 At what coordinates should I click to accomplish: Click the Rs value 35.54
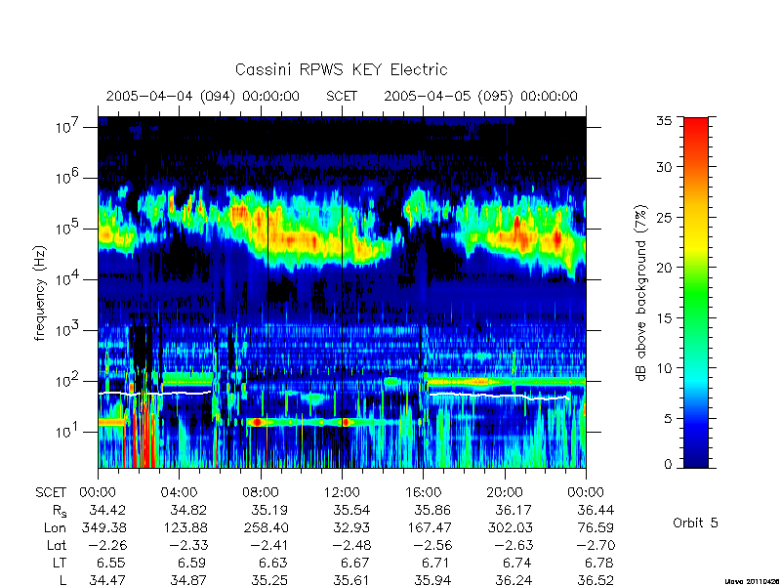351,510
